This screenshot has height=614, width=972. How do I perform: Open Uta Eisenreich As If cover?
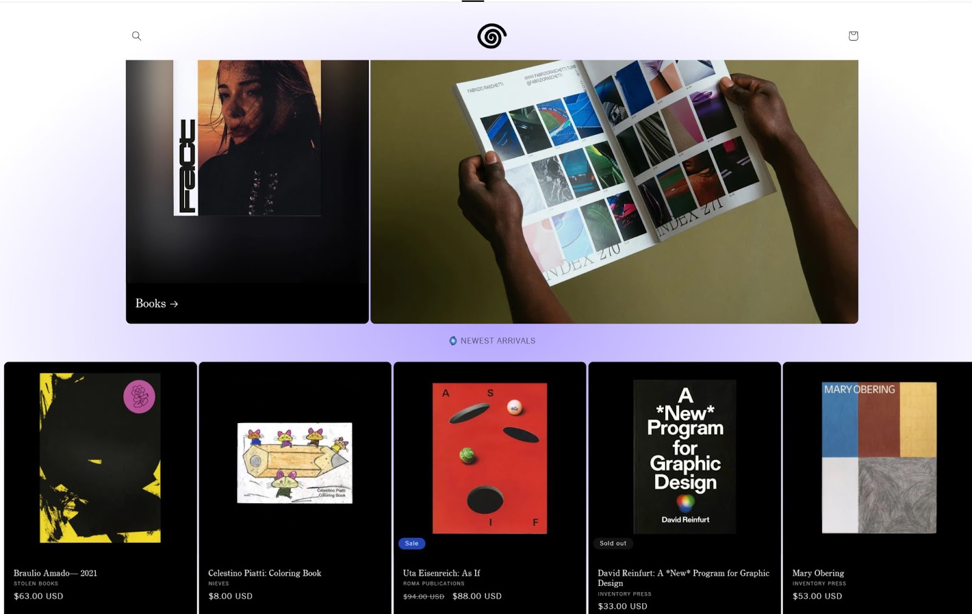pos(490,458)
